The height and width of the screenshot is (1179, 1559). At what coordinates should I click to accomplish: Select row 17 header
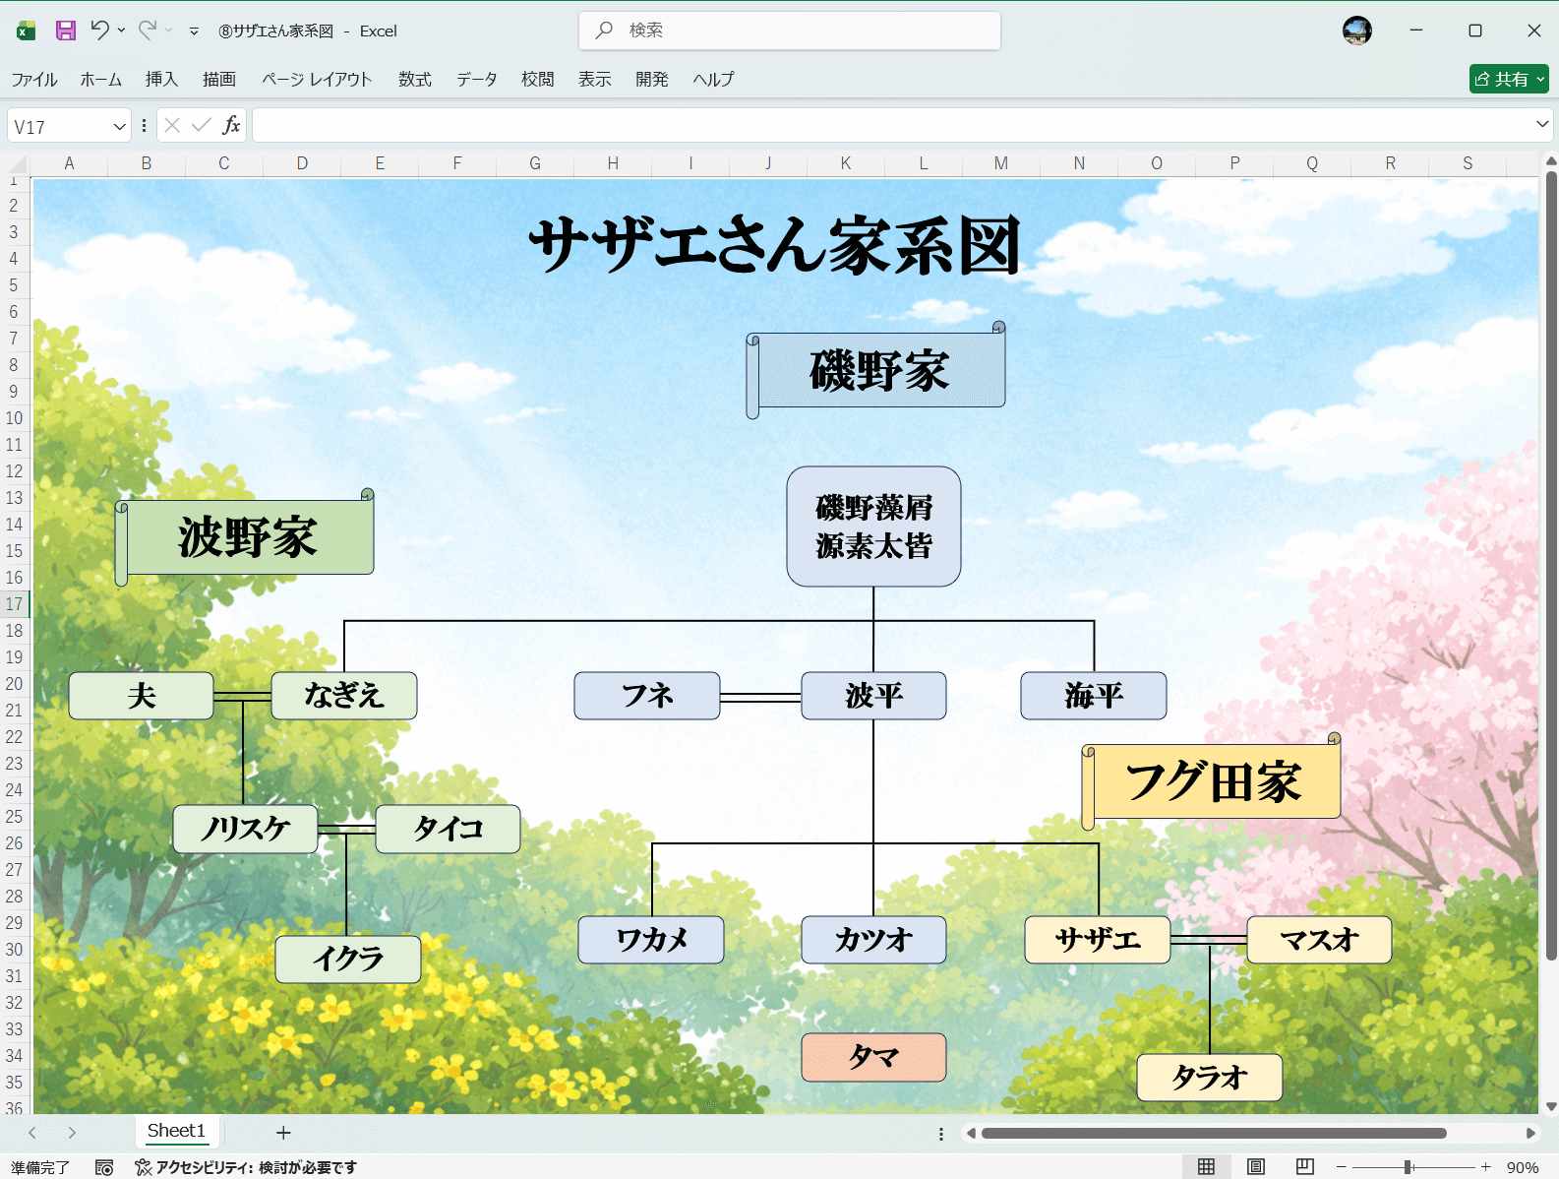[x=14, y=604]
